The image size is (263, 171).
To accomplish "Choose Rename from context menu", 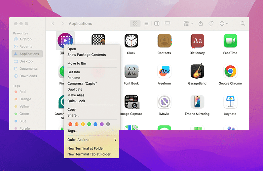I will click(92, 78).
